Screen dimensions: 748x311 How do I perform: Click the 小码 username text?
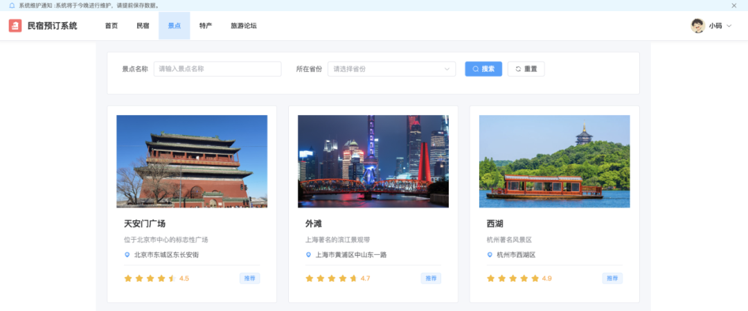tap(715, 26)
